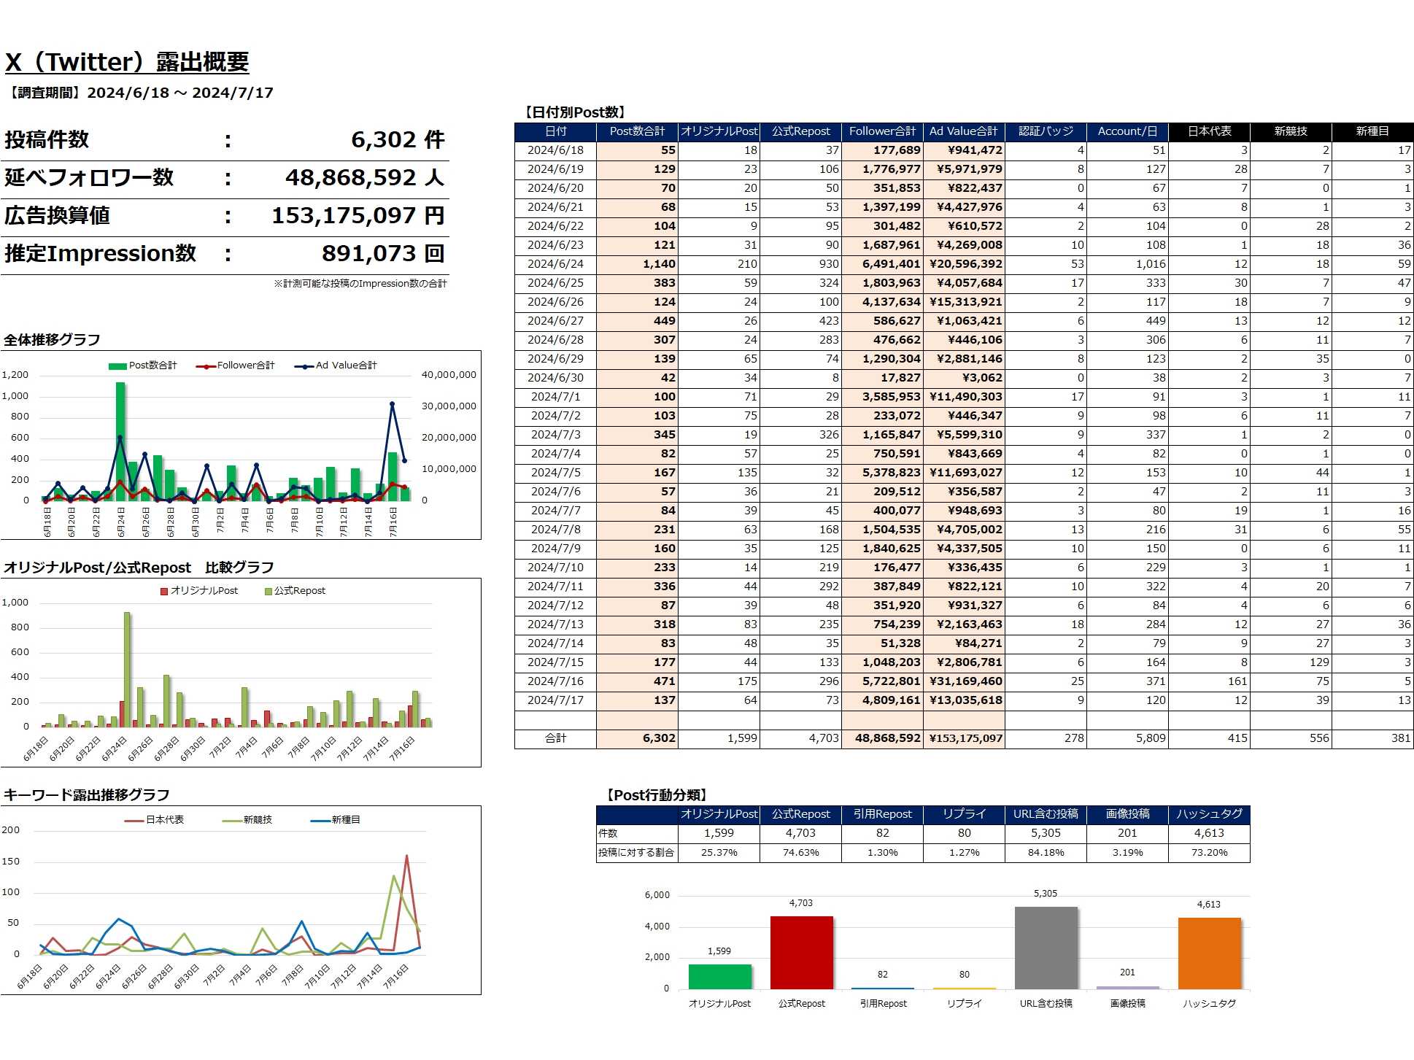Select the 認証バッジ column header

pos(1046,131)
